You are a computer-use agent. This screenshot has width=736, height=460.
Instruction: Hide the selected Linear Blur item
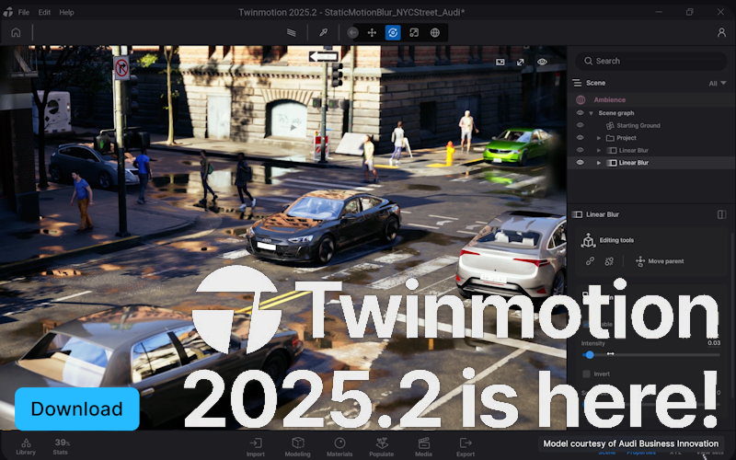click(x=580, y=163)
